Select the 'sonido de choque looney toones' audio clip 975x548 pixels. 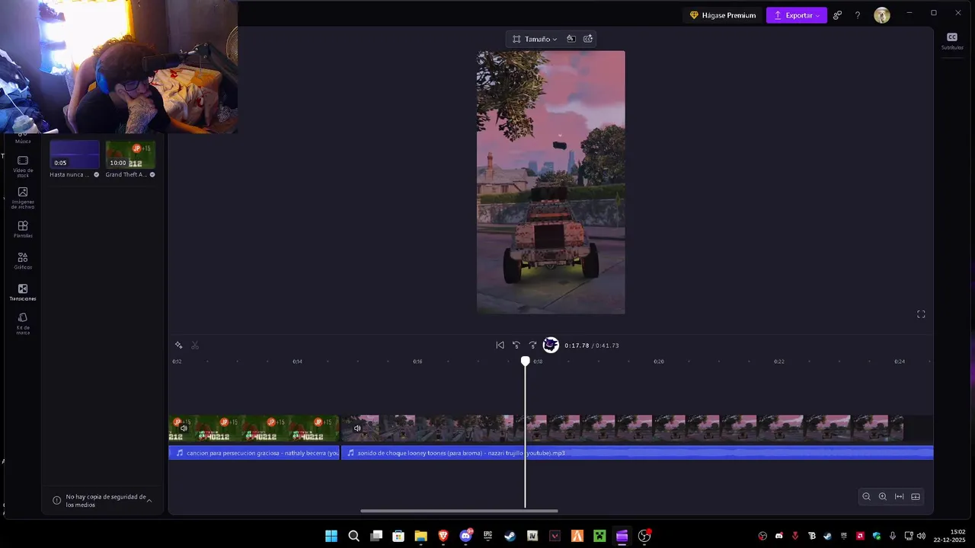[637, 453]
